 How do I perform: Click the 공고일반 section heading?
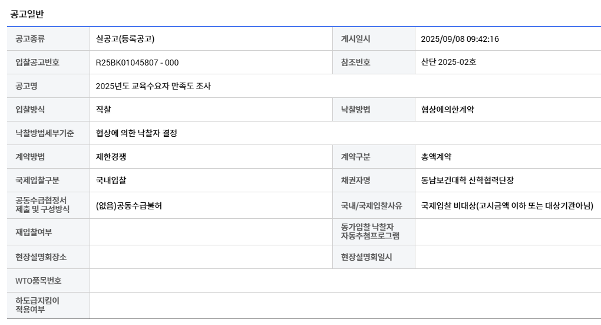click(x=27, y=14)
